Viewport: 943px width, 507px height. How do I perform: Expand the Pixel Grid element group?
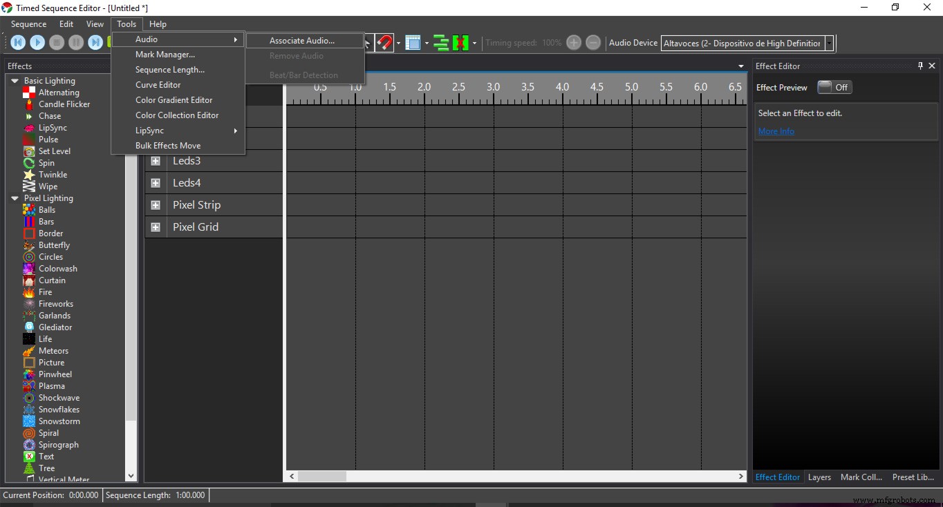(156, 227)
